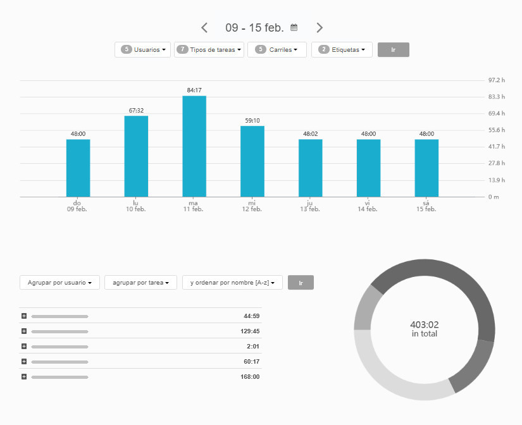Open the Agrupar por usuario dropdown
This screenshot has width=522, height=425.
coord(60,283)
